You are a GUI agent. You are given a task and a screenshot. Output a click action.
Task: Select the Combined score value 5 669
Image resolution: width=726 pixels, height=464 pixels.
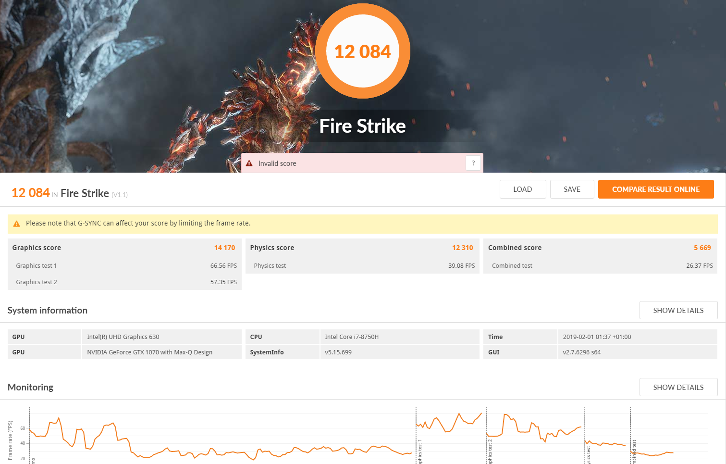click(702, 248)
